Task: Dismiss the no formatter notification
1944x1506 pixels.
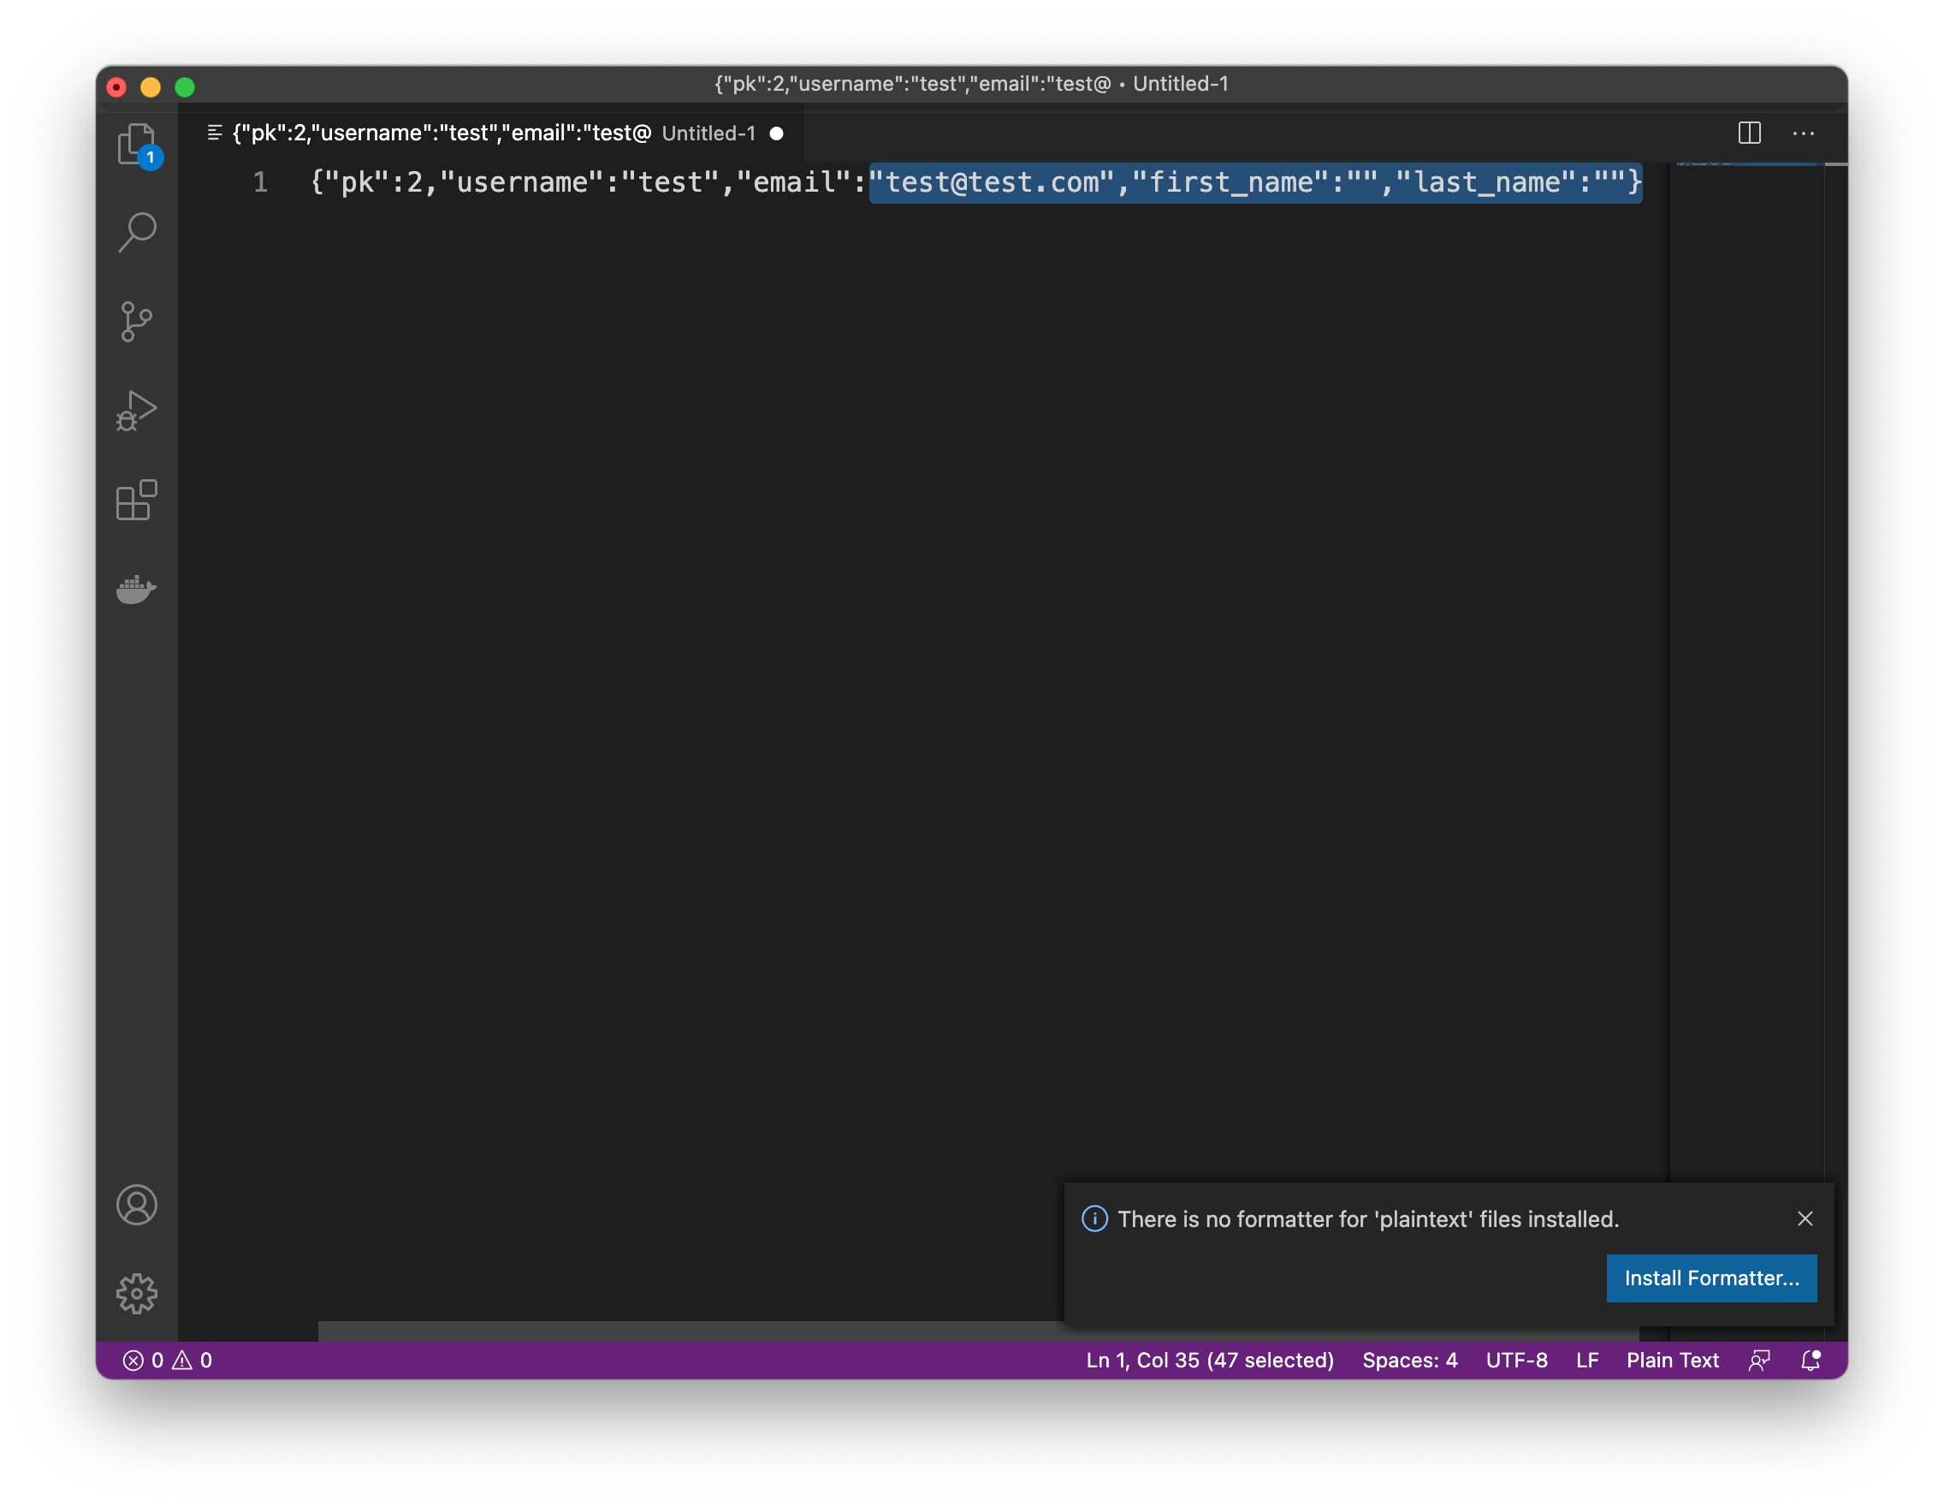Action: pyautogui.click(x=1805, y=1218)
